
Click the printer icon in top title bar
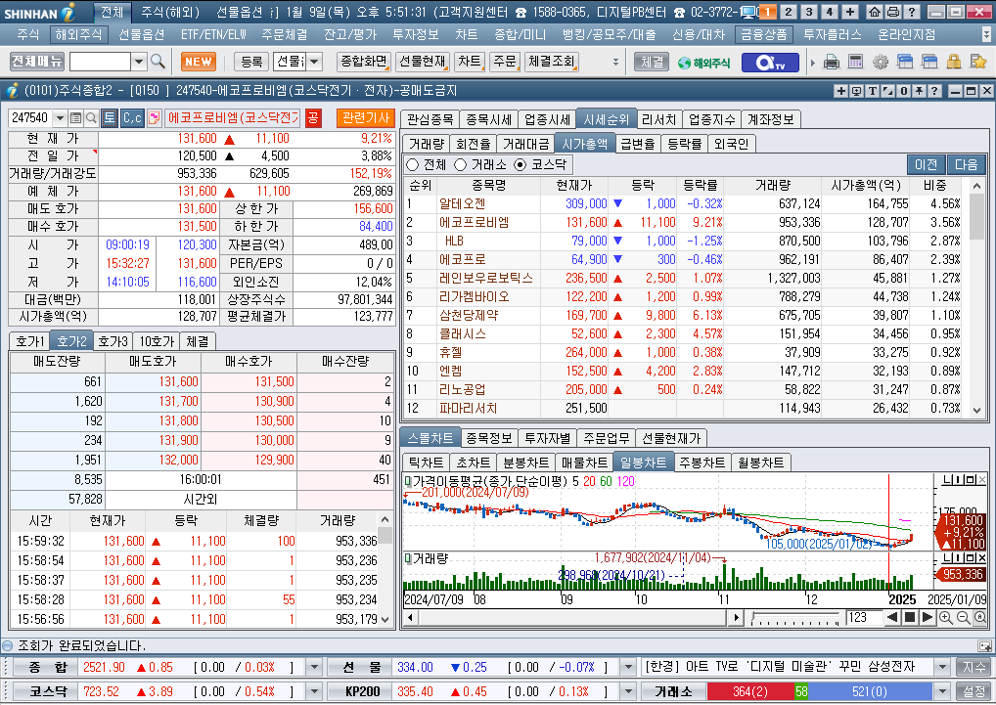tap(892, 12)
